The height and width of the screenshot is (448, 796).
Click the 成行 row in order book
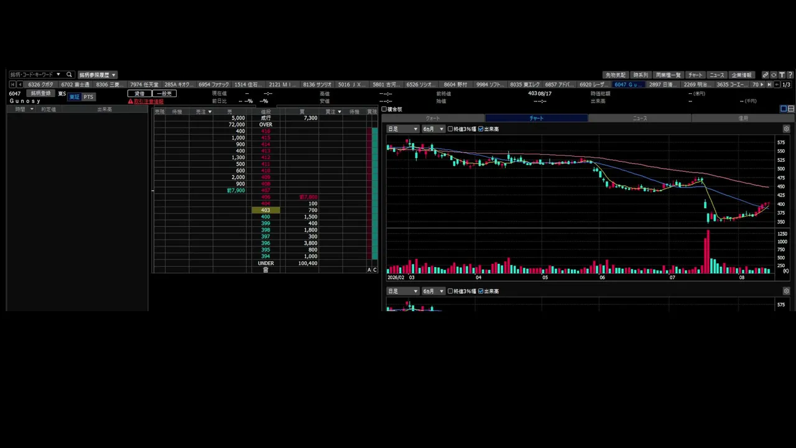tap(266, 118)
